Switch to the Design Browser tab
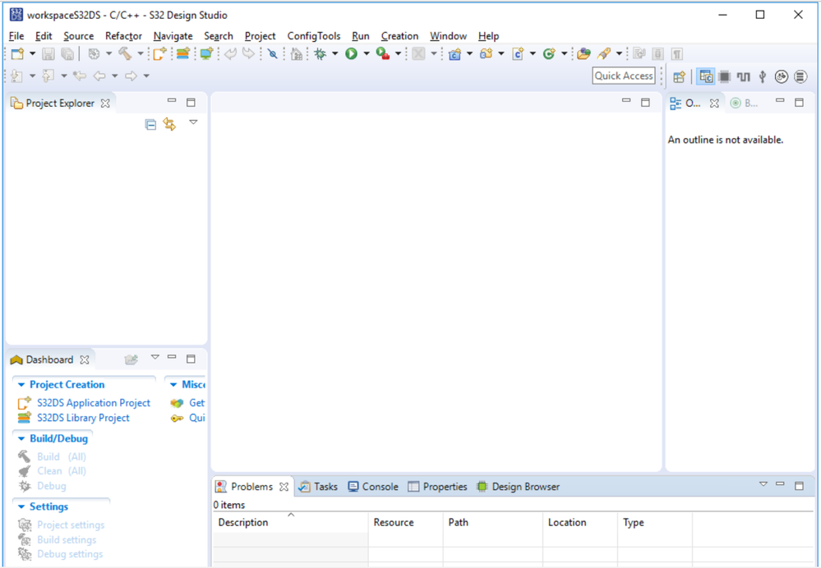Image resolution: width=821 pixels, height=568 pixels. [x=519, y=487]
